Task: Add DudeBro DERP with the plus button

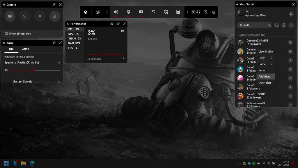Action: (x=290, y=96)
